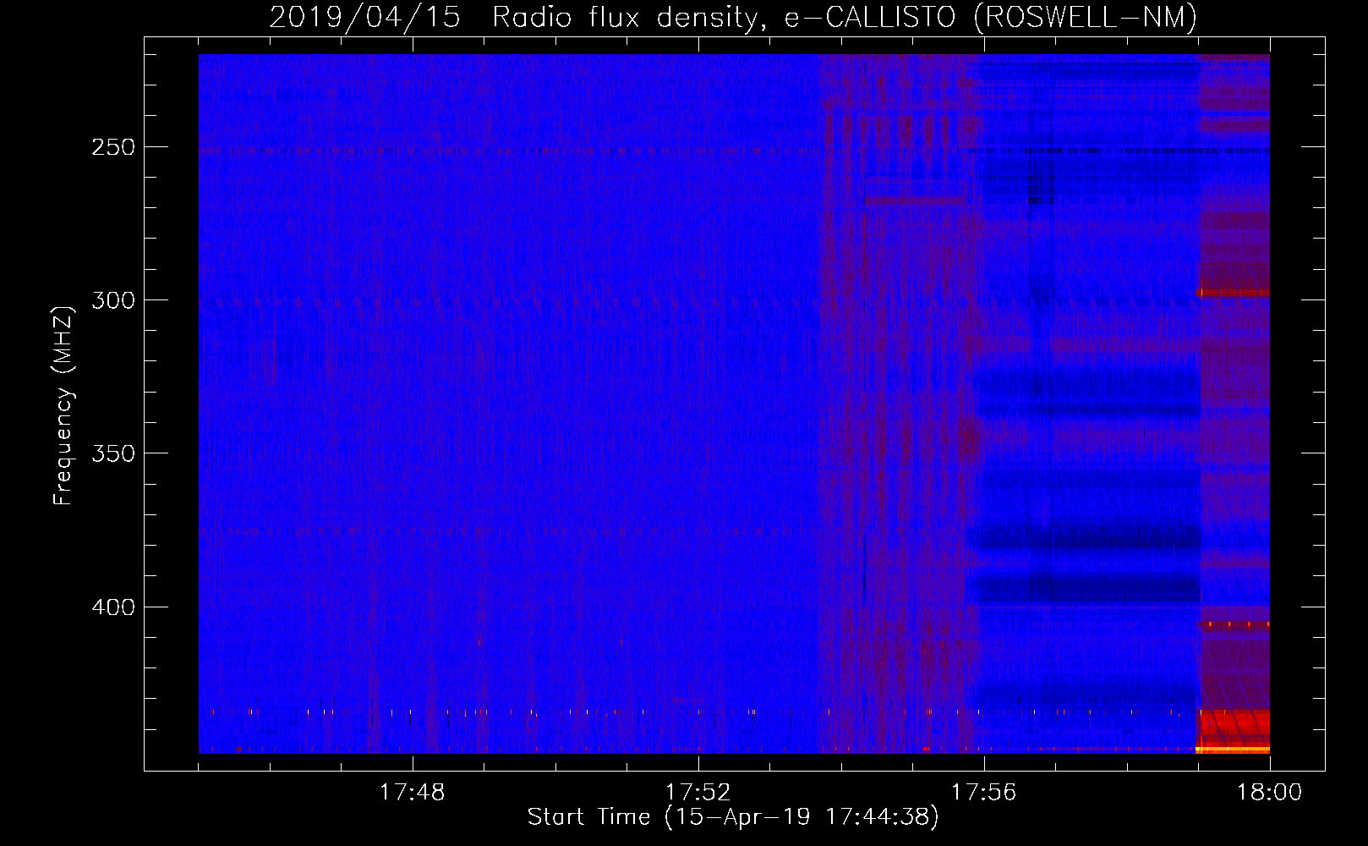Click the 250 frequency tick label
The width and height of the screenshot is (1368, 846).
[x=113, y=147]
